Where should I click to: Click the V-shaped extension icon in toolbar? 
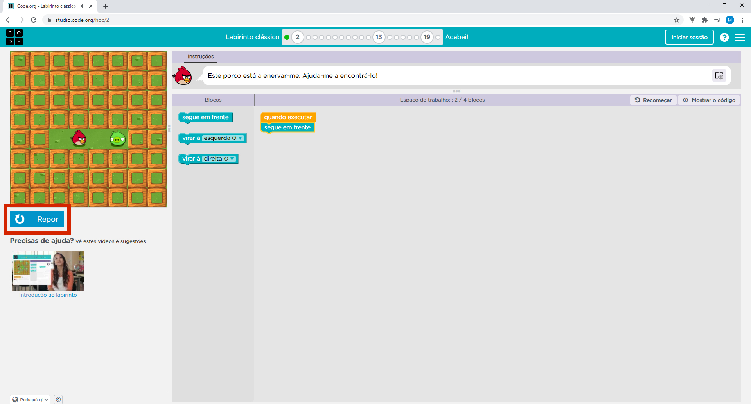click(692, 20)
